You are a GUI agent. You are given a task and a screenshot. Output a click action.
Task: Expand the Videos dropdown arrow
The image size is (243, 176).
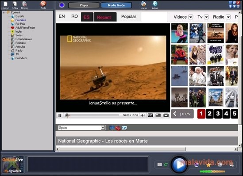pos(191,17)
